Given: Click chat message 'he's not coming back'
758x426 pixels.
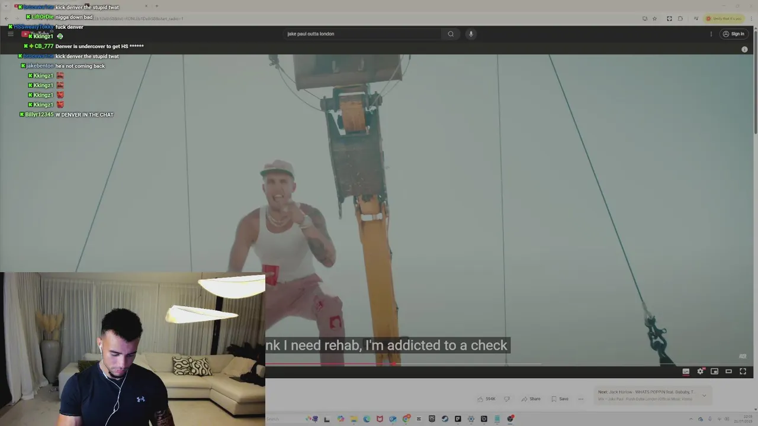Looking at the screenshot, I should tap(80, 66).
